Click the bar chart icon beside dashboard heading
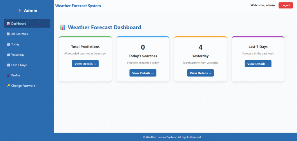This screenshot has height=141, width=297. tap(63, 28)
